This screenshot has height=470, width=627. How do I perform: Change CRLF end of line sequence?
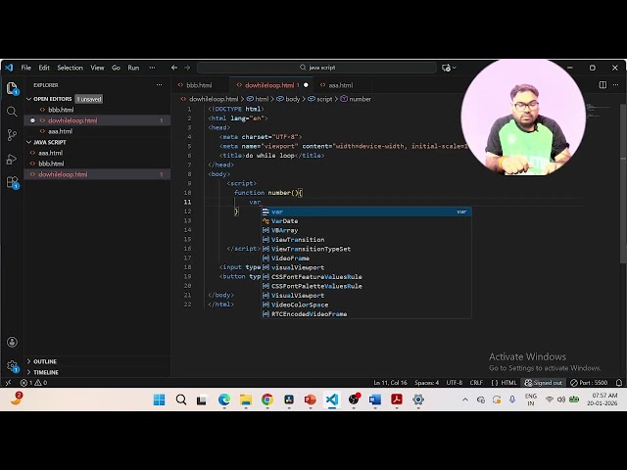pyautogui.click(x=476, y=383)
